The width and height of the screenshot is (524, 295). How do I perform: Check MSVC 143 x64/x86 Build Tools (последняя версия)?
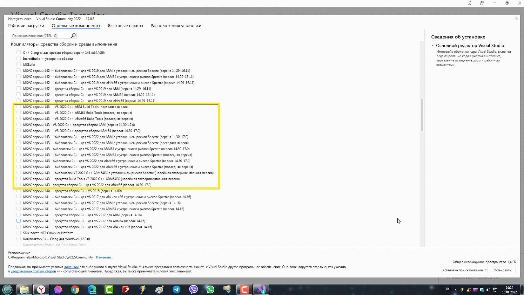tap(18, 119)
